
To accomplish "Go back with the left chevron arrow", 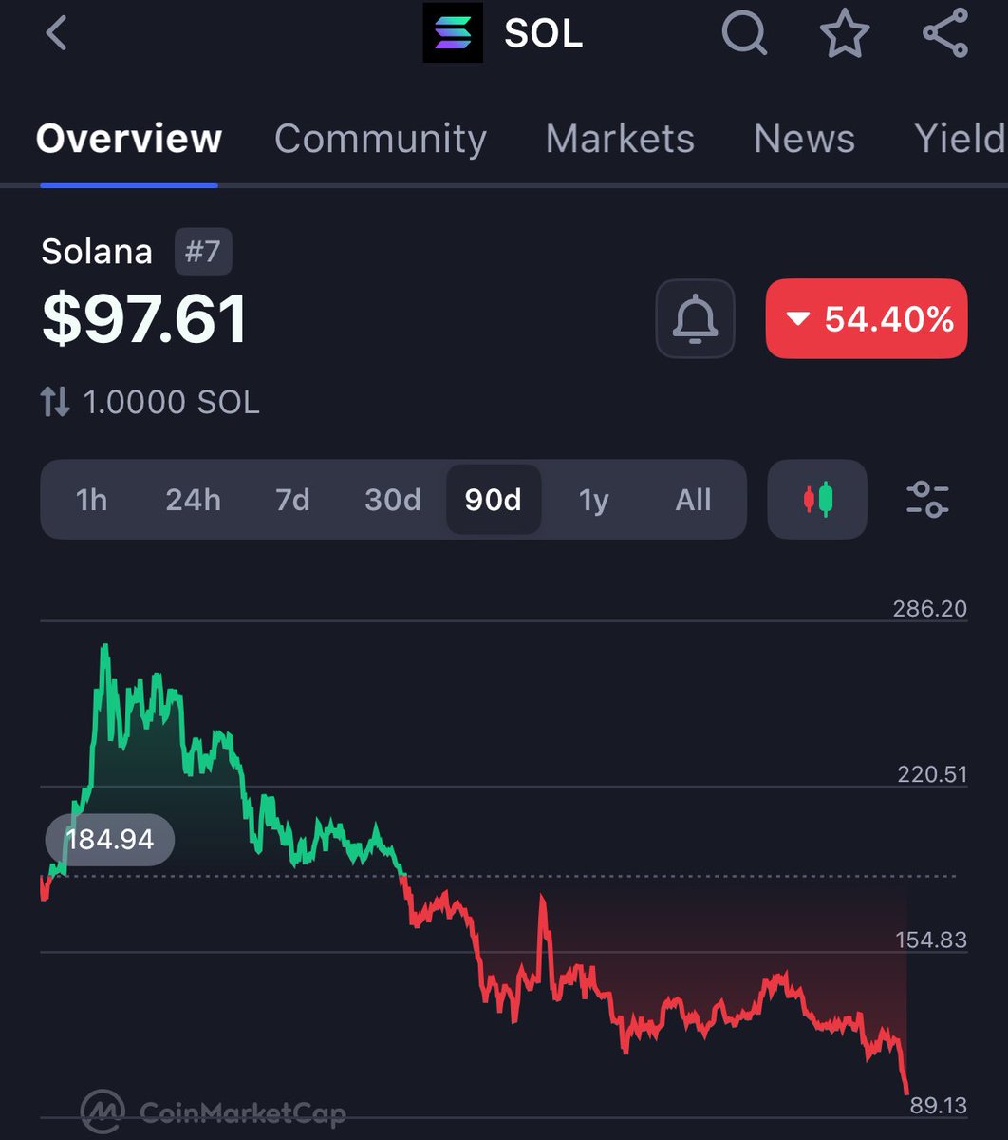I will click(x=57, y=33).
